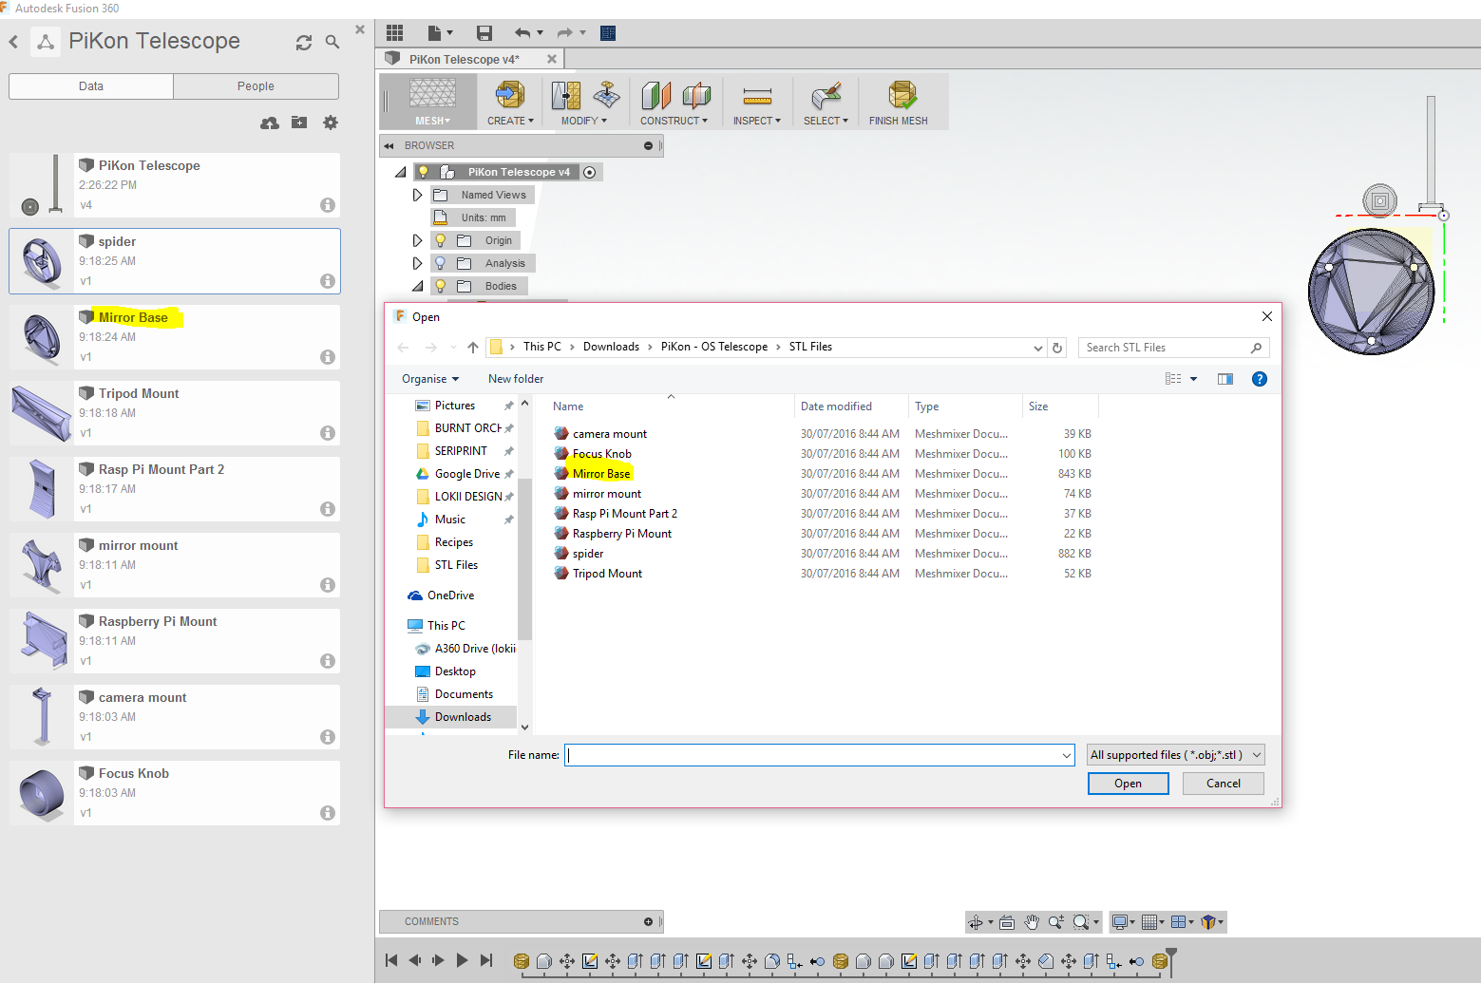Open the data panel settings gear
The image size is (1481, 983).
pyautogui.click(x=330, y=123)
